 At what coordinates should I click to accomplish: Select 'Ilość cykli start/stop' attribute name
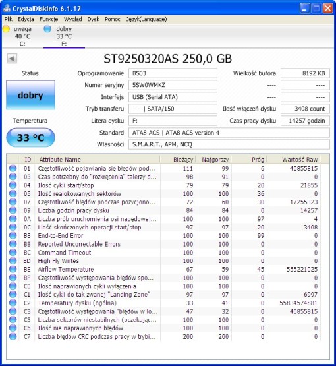click(x=66, y=185)
